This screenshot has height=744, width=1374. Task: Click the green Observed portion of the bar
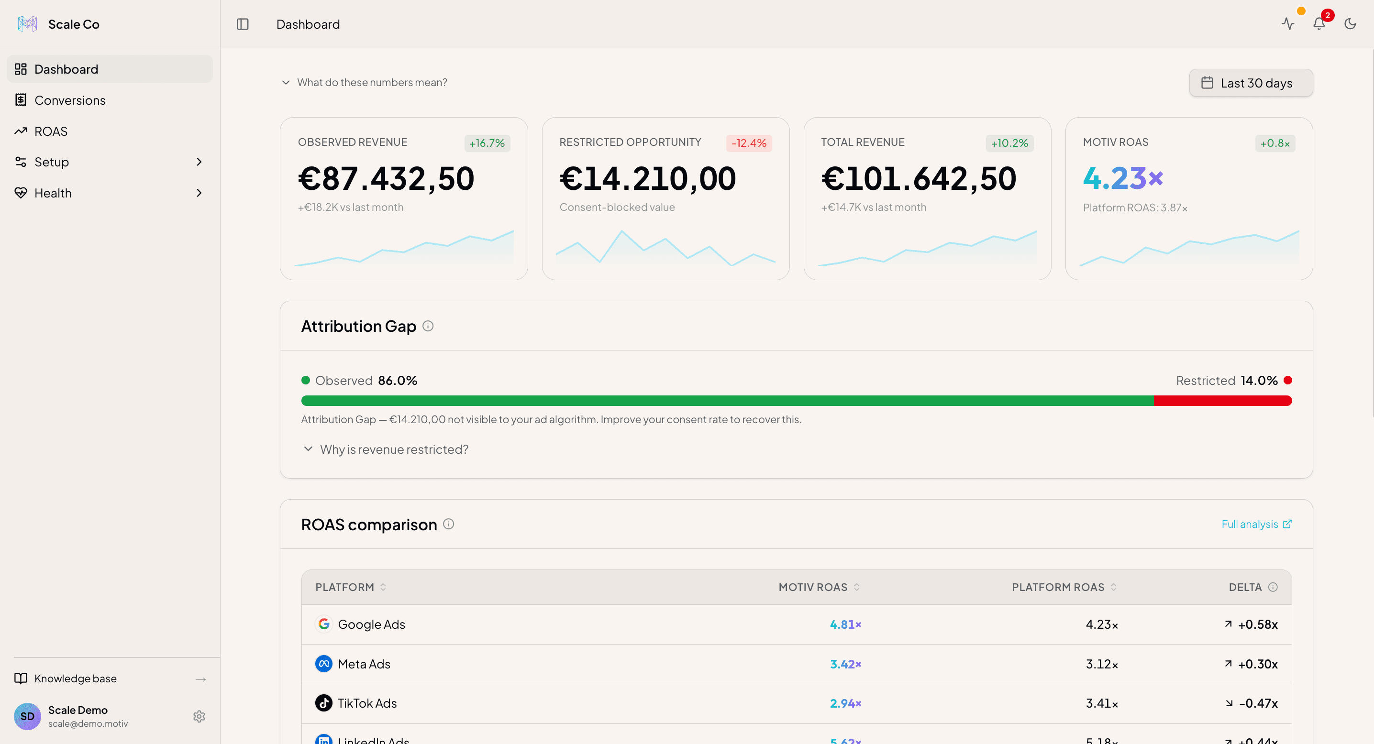pyautogui.click(x=728, y=401)
